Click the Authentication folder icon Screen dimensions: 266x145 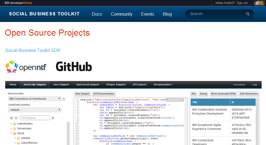(x=15, y=124)
